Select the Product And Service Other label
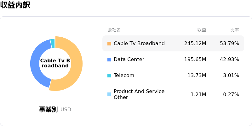This screenshot has width=252, height=126. 139,94
